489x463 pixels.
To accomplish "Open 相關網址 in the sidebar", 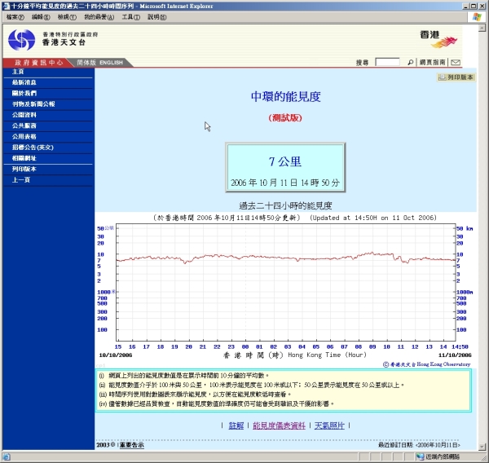I will click(24, 158).
